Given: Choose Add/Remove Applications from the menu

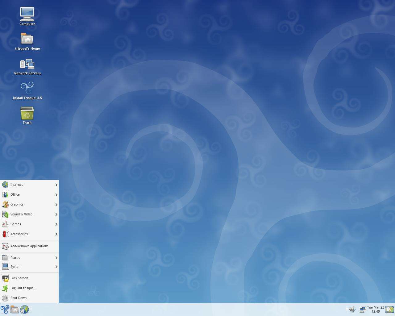Looking at the screenshot, I should (x=29, y=246).
